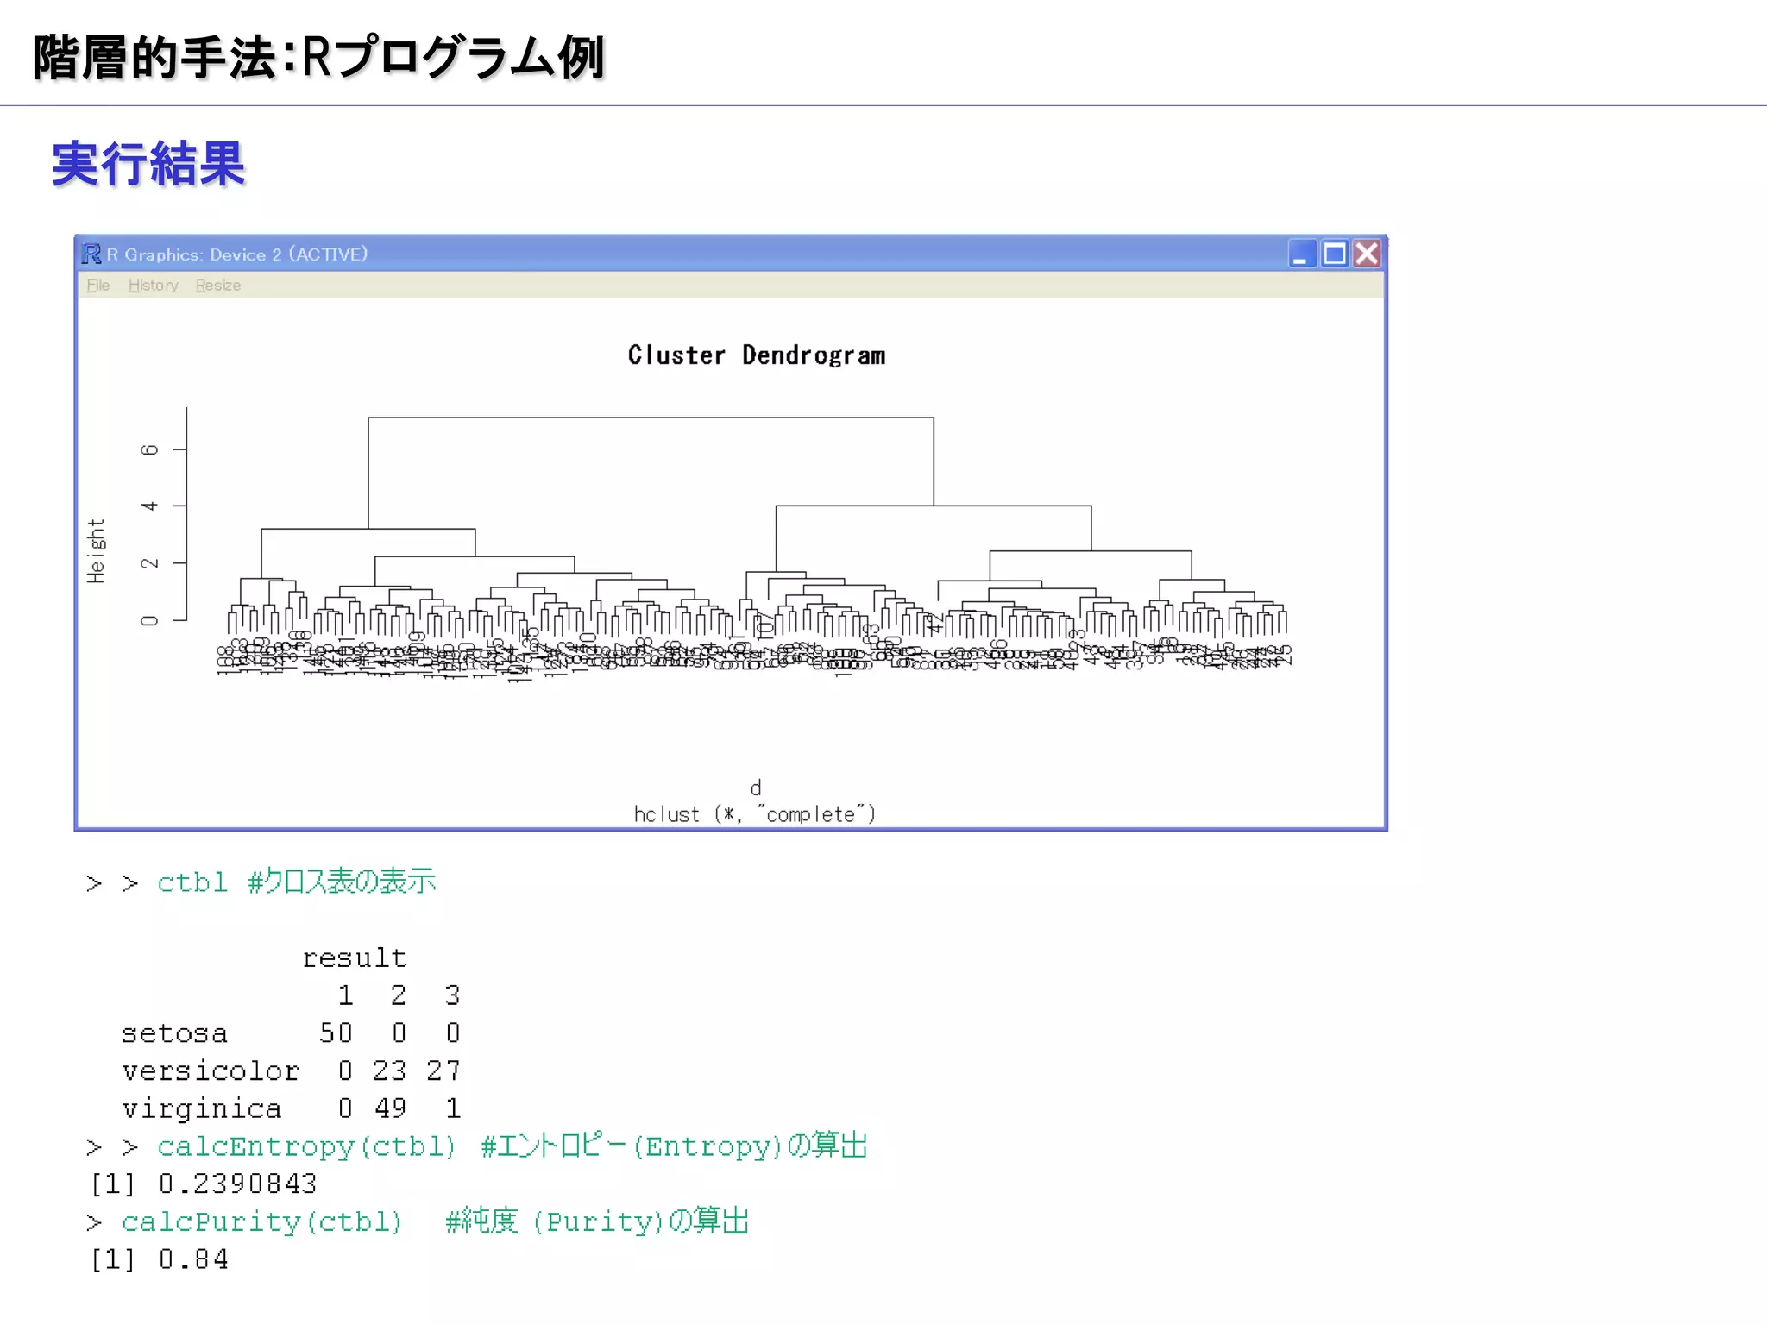Click the y-axis tick label 6
Screen dimensions: 1767x1325
click(x=149, y=449)
